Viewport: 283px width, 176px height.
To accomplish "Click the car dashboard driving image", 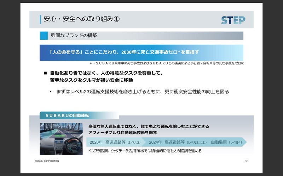I will pyautogui.click(x=61, y=139).
